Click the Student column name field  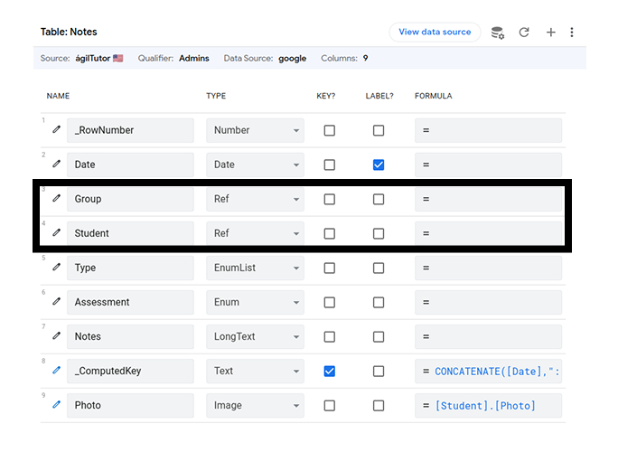coord(130,233)
